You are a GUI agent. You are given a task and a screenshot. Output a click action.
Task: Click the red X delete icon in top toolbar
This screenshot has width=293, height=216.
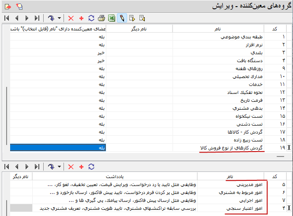click(x=71, y=18)
